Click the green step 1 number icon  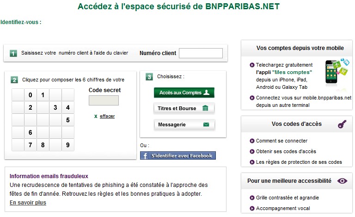pyautogui.click(x=13, y=53)
